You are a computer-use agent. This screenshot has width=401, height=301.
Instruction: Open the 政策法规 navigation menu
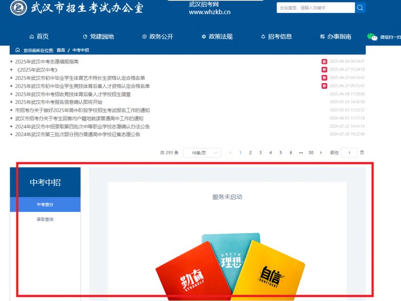coord(217,37)
